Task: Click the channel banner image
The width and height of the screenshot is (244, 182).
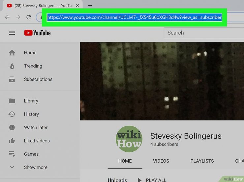Action: pos(162,81)
